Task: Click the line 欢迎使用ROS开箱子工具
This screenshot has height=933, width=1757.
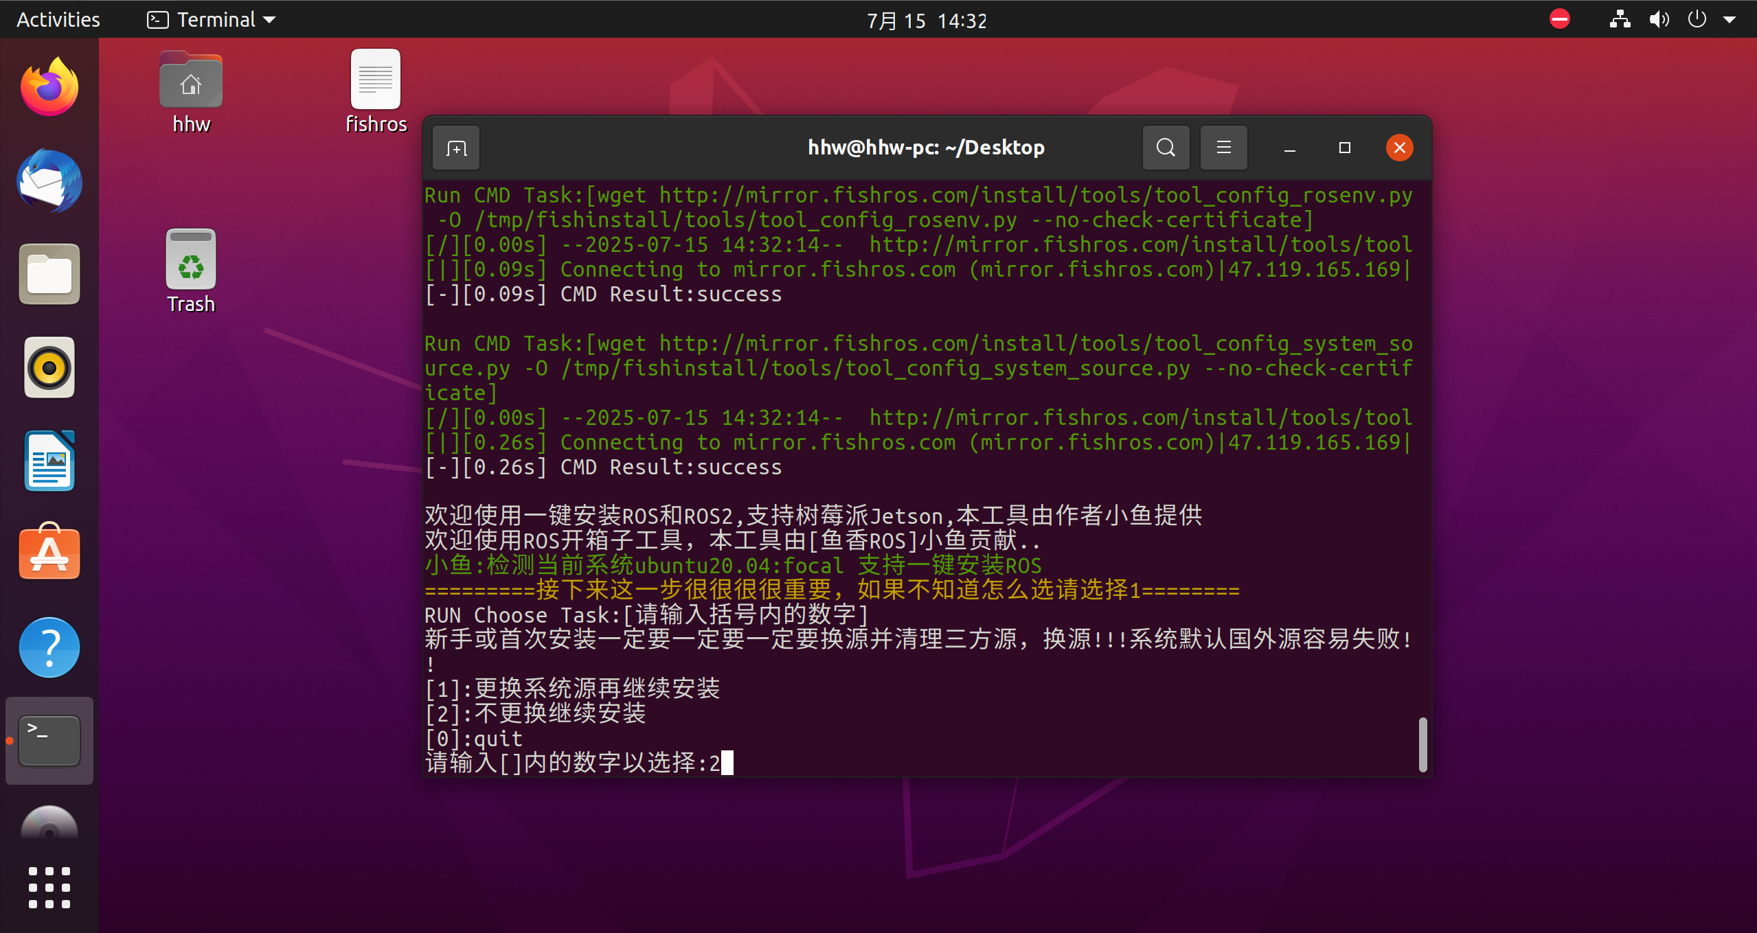Action: pos(733,540)
